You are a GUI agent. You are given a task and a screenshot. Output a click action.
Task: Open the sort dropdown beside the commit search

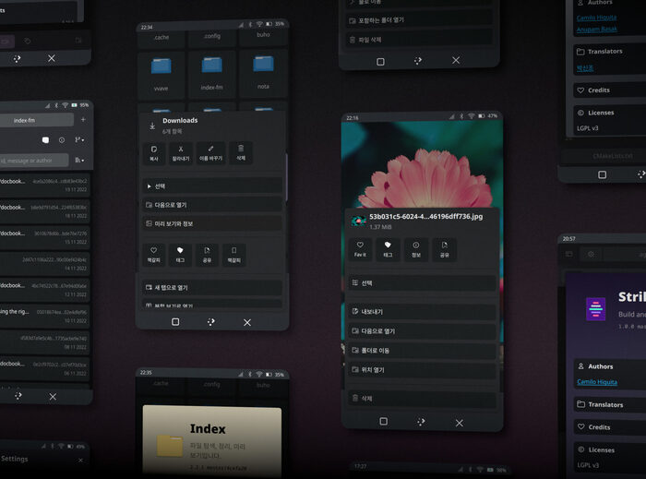pyautogui.click(x=79, y=161)
